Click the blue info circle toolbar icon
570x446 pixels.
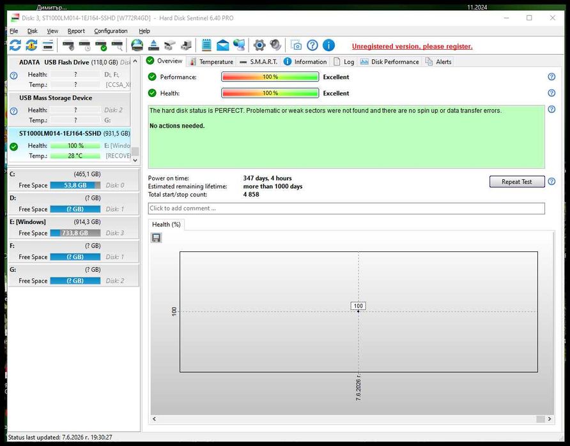coord(328,45)
